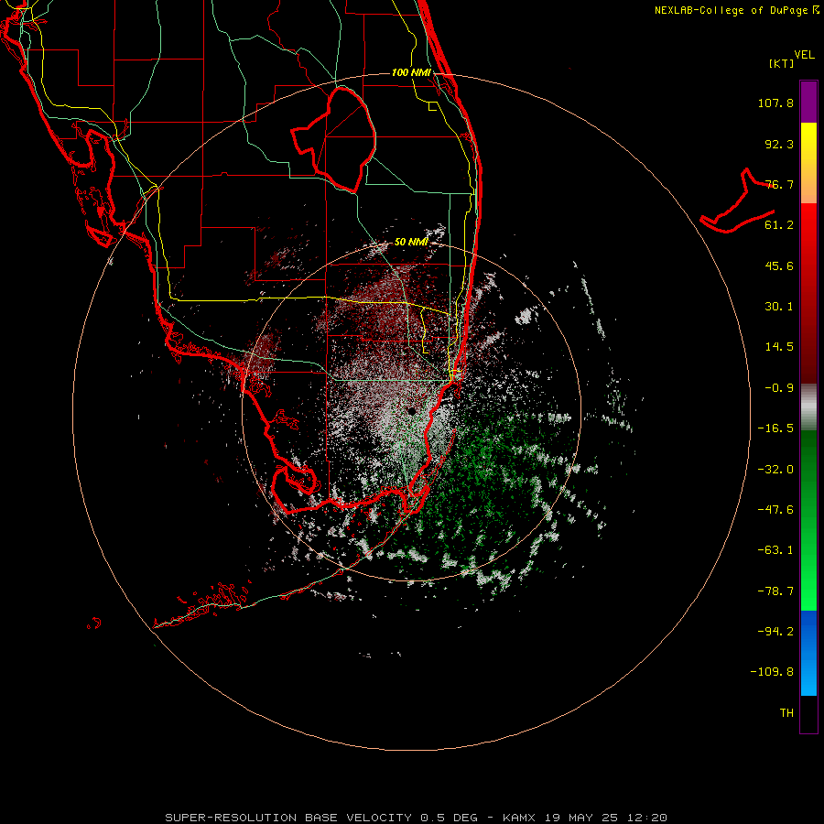Screen dimensions: 824x824
Task: Select the -63.1 scale value
Action: coord(775,550)
